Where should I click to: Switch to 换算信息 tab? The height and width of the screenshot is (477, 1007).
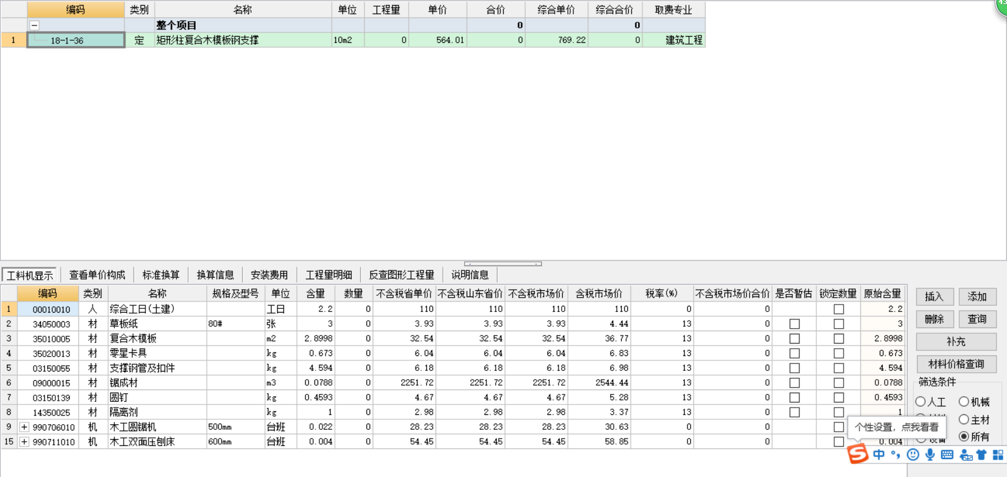pyautogui.click(x=215, y=275)
